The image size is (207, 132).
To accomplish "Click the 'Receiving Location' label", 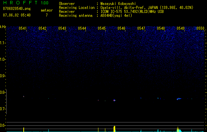I will (77, 8).
